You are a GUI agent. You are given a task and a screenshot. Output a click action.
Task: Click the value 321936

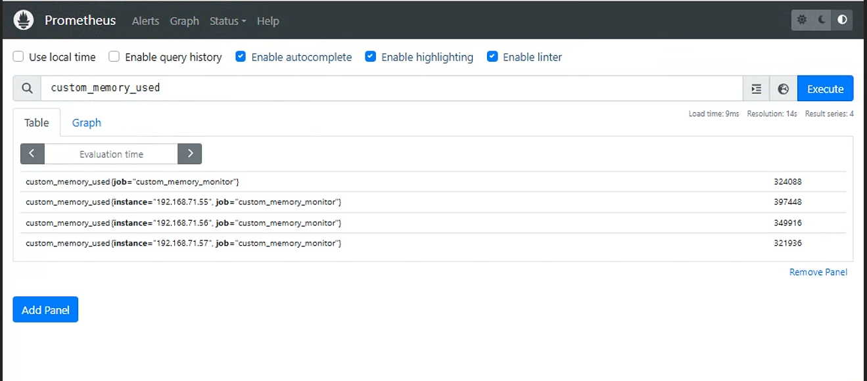click(x=787, y=244)
